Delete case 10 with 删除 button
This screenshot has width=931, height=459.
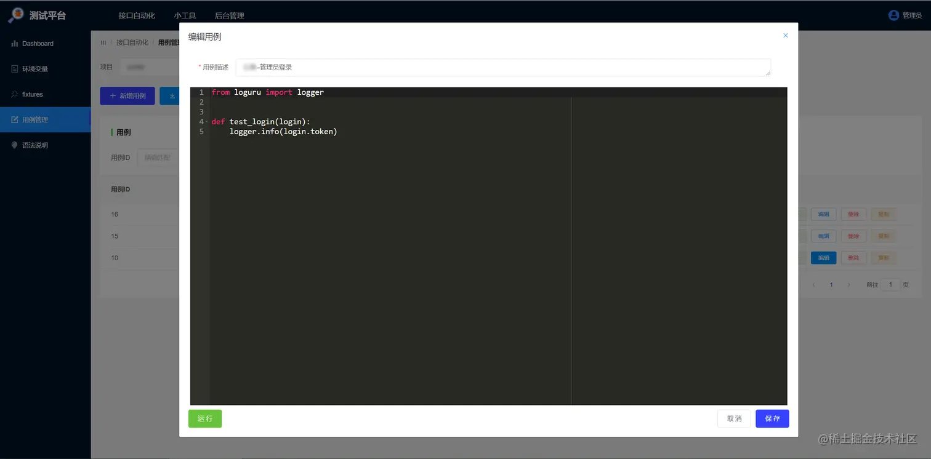coord(853,258)
